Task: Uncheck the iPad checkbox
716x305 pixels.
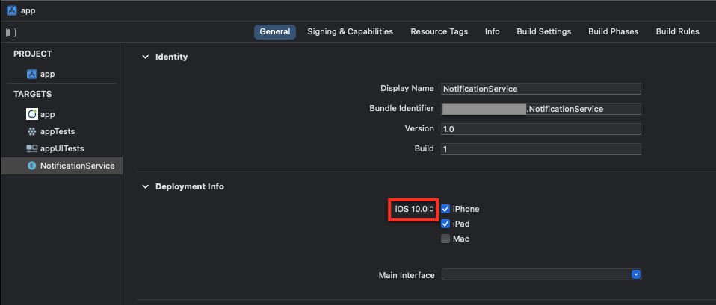Action: point(445,224)
